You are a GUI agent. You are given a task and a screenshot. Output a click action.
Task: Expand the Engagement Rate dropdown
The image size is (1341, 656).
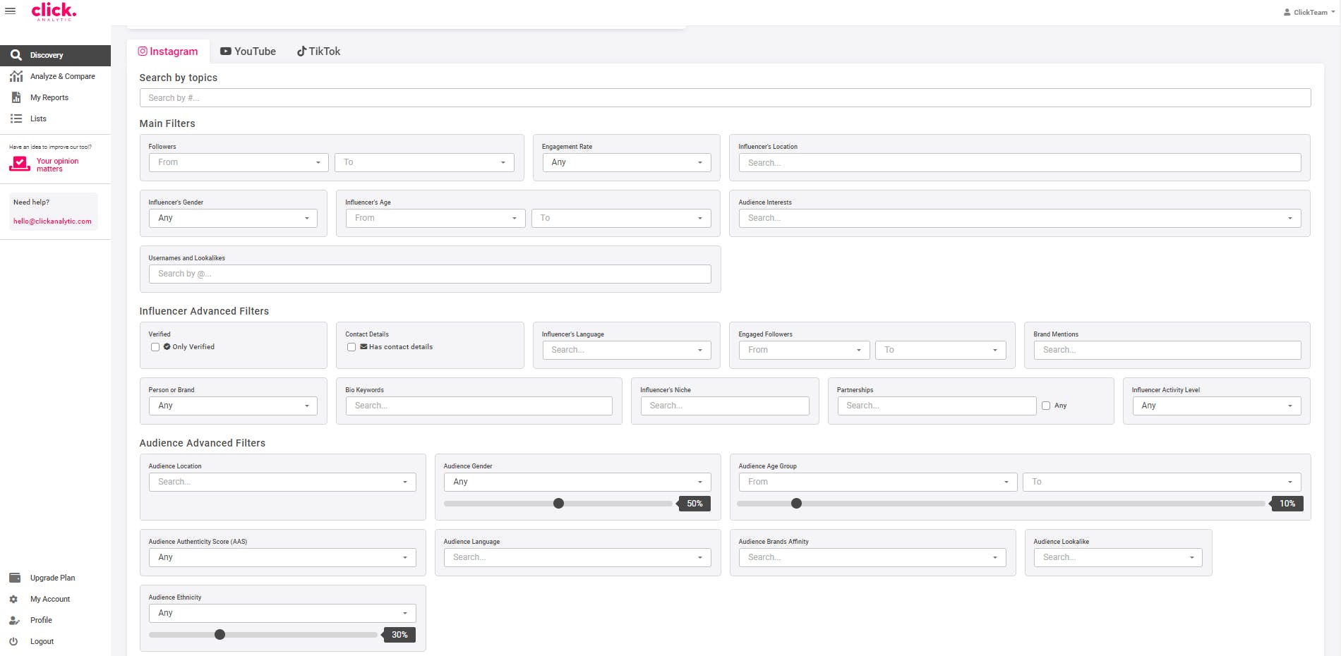pos(627,162)
